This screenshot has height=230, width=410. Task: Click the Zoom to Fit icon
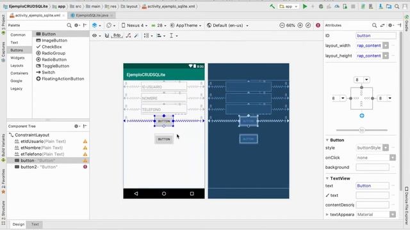[308, 26]
